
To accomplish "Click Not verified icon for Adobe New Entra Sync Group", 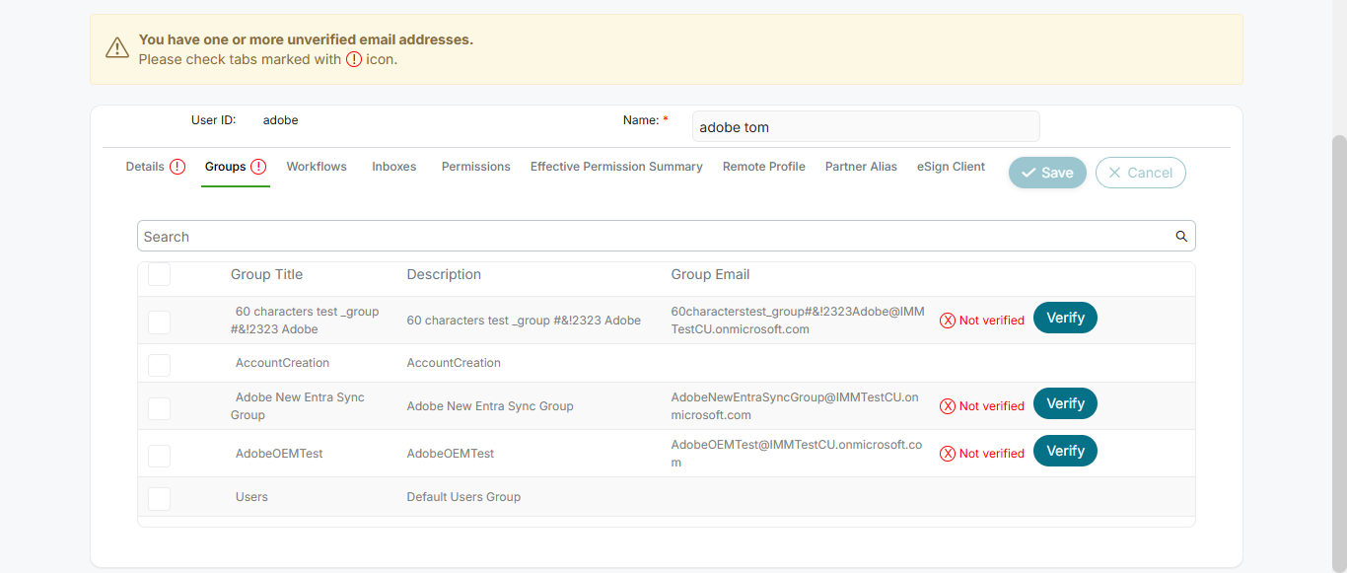I will [x=948, y=406].
